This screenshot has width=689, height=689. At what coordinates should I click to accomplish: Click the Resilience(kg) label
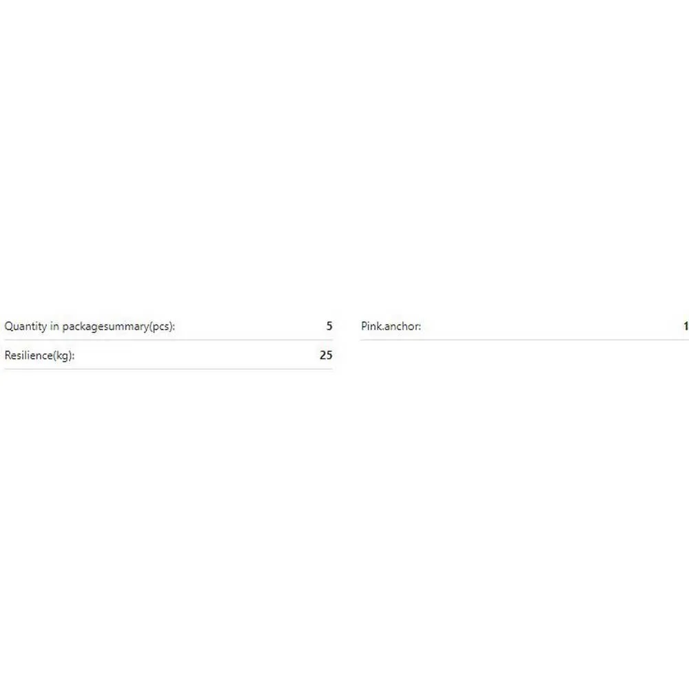pyautogui.click(x=39, y=356)
